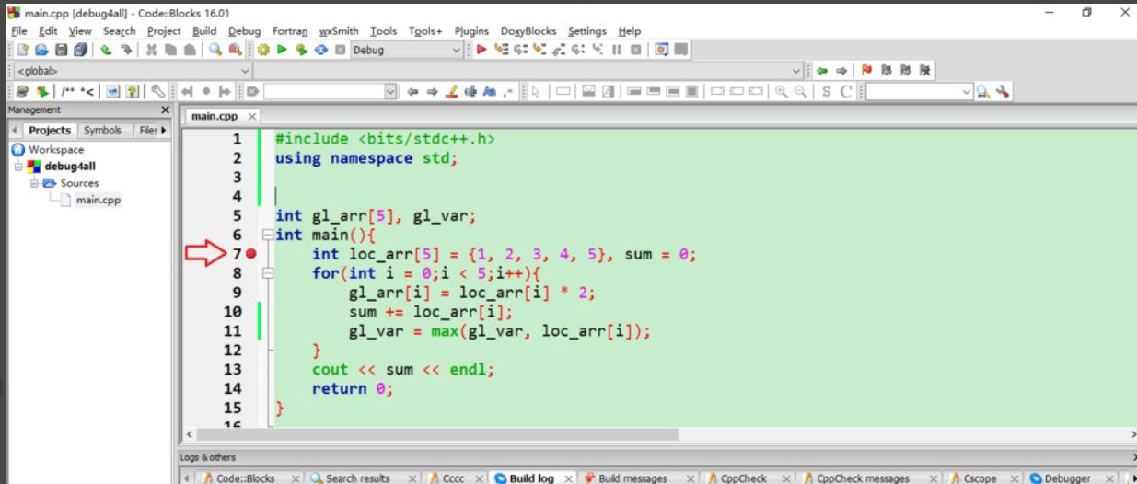Click the Build and run icon
The image size is (1137, 484).
click(x=301, y=50)
